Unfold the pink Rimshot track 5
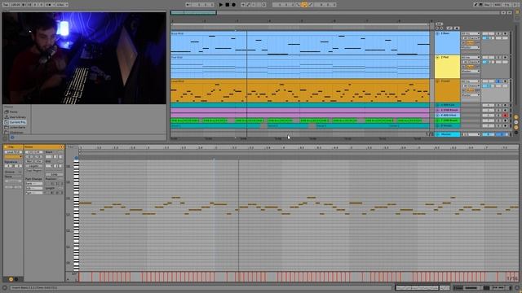 click(x=438, y=110)
